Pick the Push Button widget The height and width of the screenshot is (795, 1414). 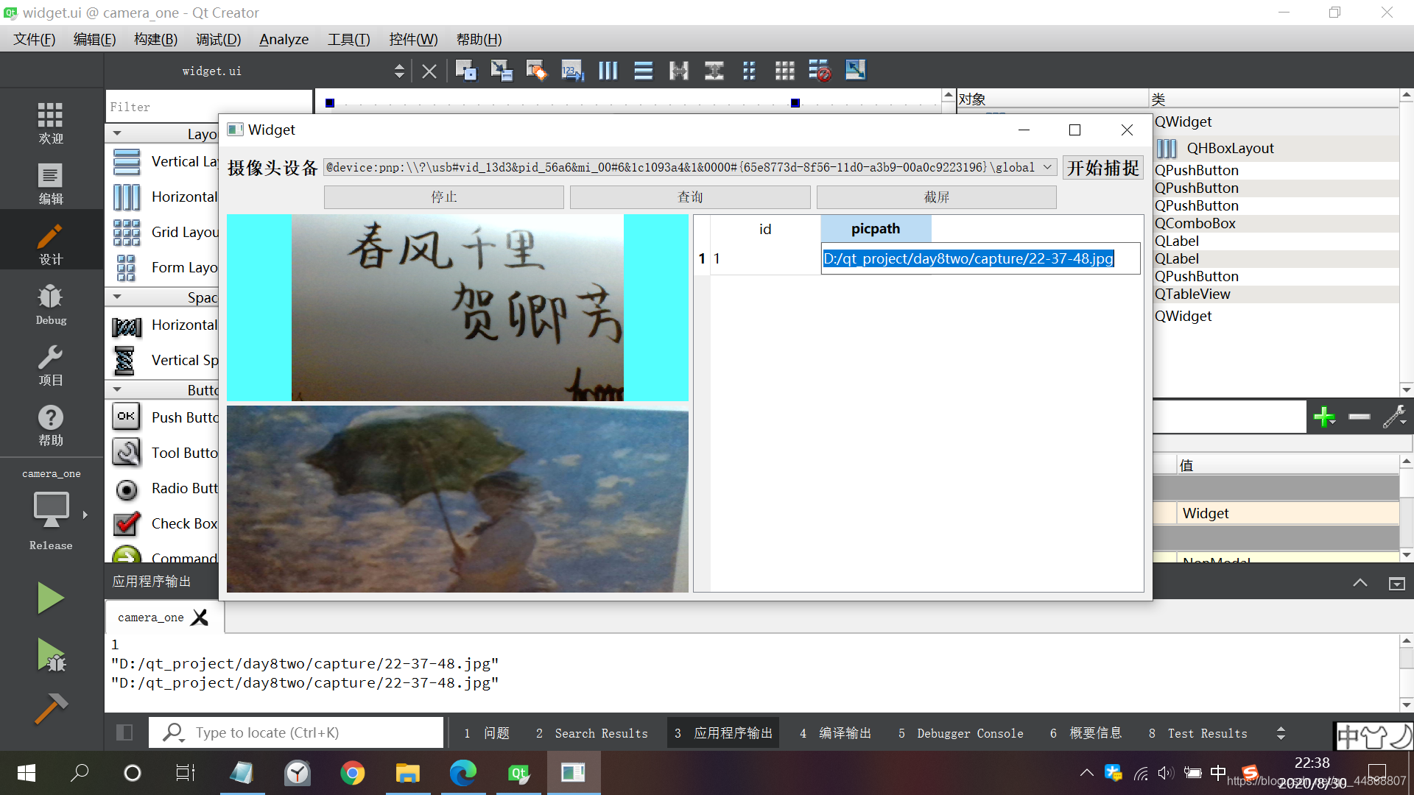(166, 417)
